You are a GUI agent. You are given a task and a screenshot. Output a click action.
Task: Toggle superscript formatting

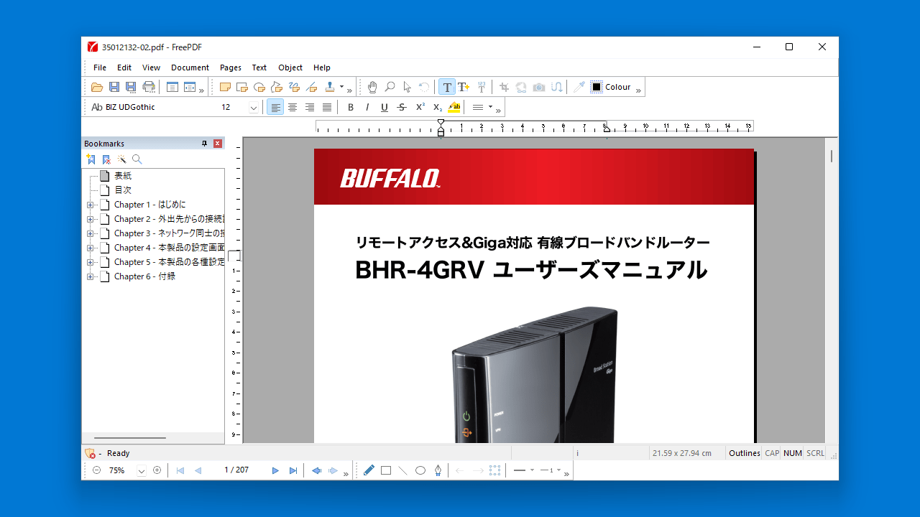click(420, 107)
